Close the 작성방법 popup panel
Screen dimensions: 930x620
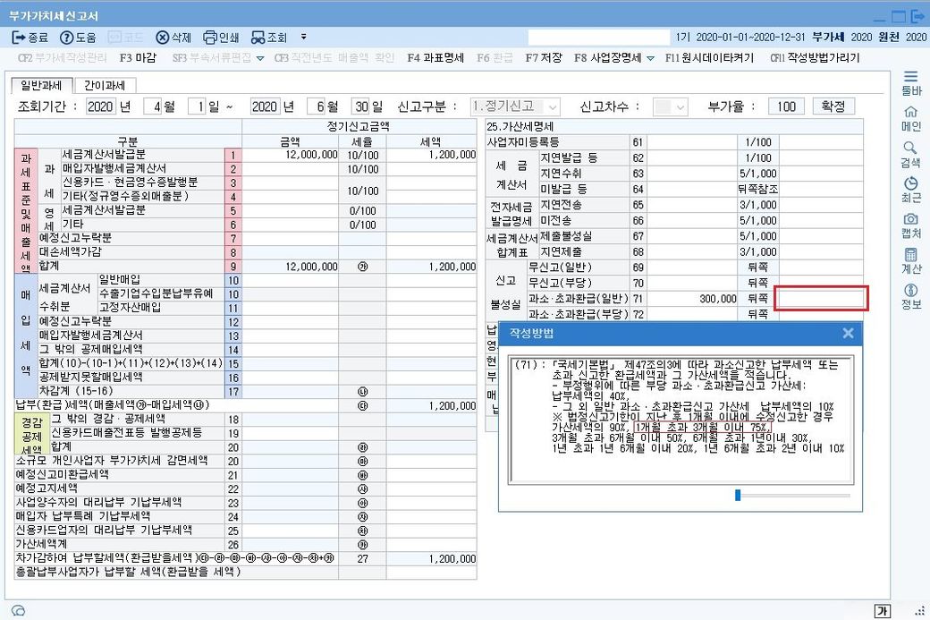(x=848, y=333)
